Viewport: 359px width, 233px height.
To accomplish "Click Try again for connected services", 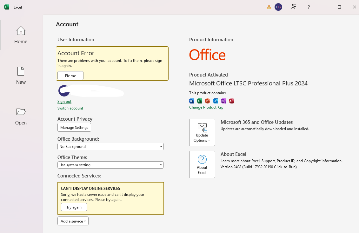I will click(74, 207).
